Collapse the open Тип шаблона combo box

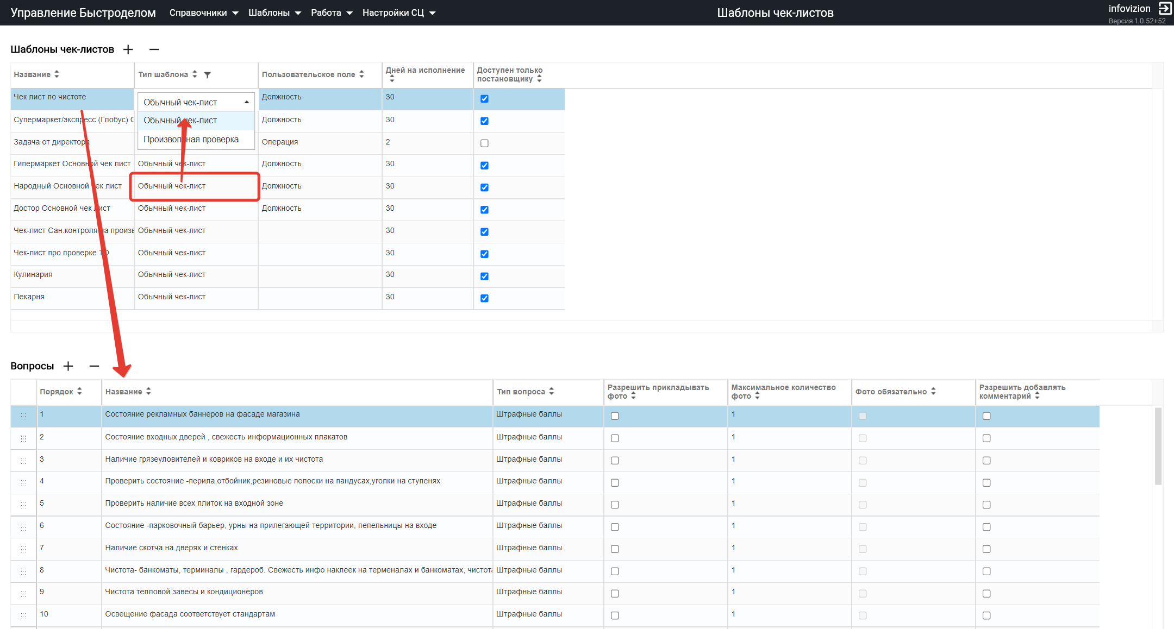(247, 102)
